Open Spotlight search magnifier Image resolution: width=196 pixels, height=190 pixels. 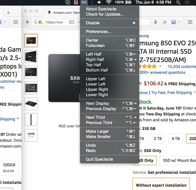pyautogui.click(x=178, y=2)
